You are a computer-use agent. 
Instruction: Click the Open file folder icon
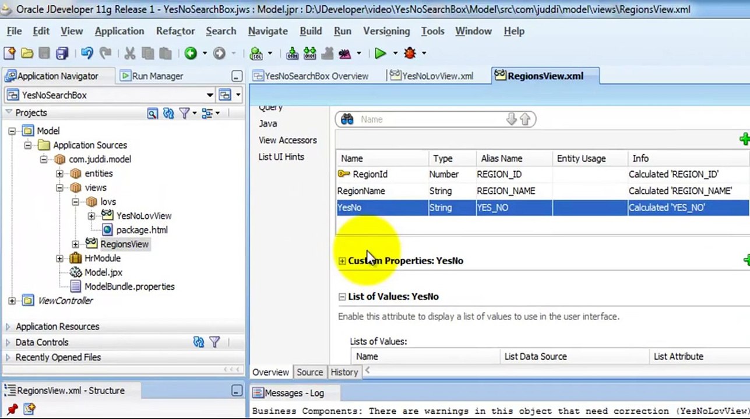tap(27, 54)
